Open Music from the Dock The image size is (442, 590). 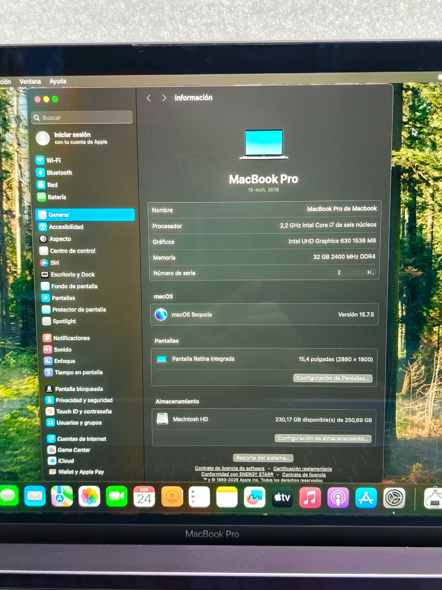tap(310, 498)
